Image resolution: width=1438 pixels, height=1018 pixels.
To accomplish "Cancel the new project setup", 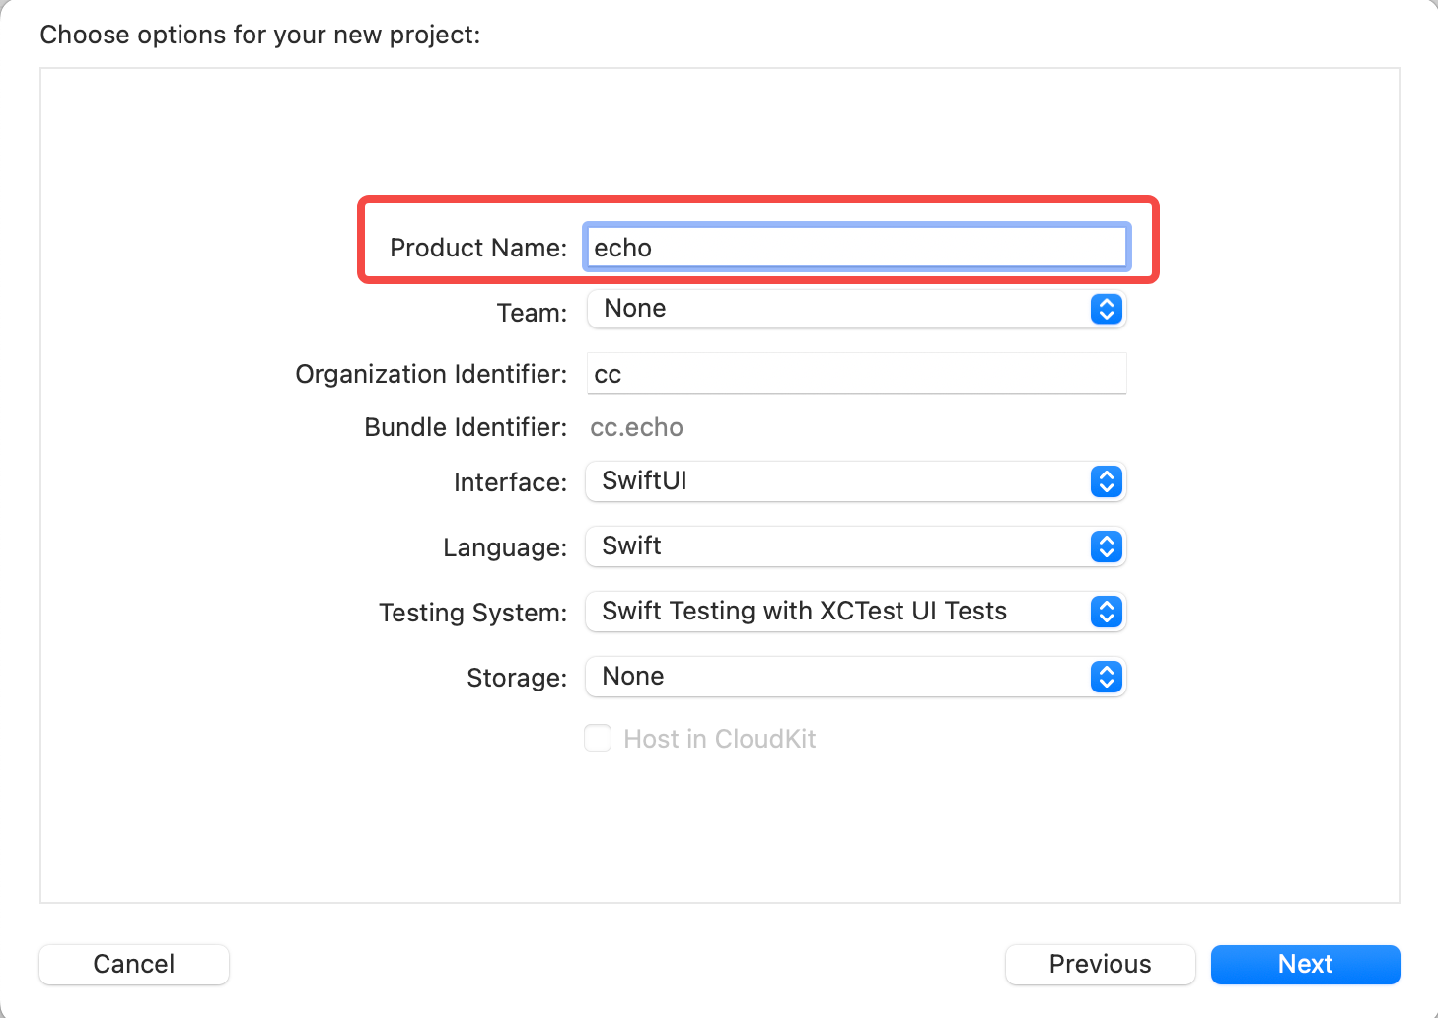I will [x=133, y=964].
